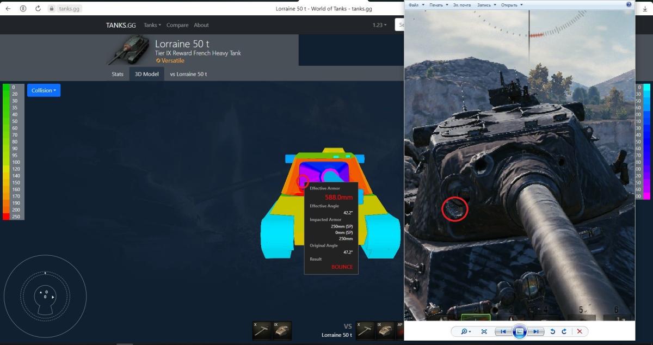Reload the tanks.gg page
The height and width of the screenshot is (345, 653).
pos(38,9)
